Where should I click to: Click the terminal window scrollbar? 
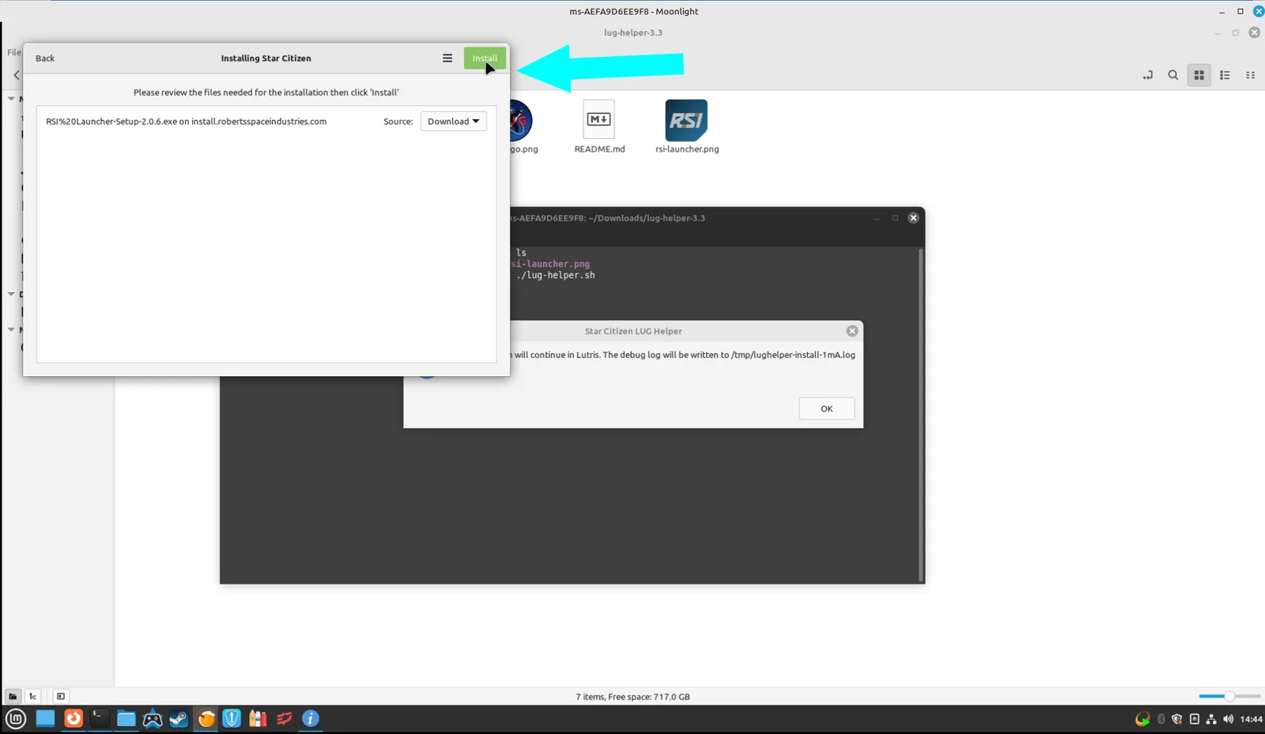pos(920,415)
